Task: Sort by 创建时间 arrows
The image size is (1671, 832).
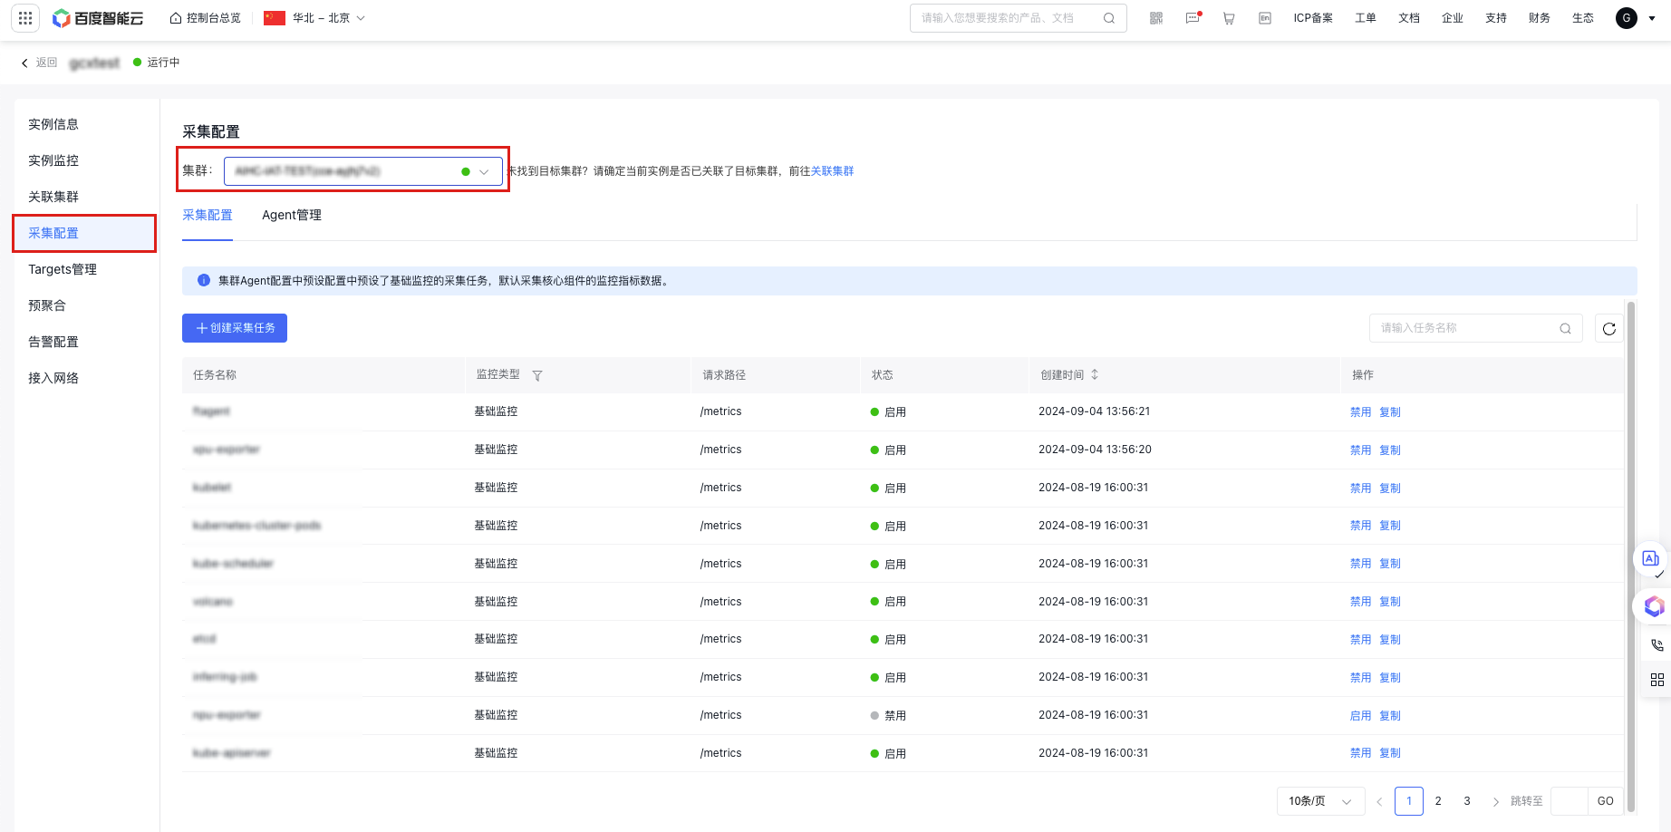Action: pyautogui.click(x=1095, y=374)
